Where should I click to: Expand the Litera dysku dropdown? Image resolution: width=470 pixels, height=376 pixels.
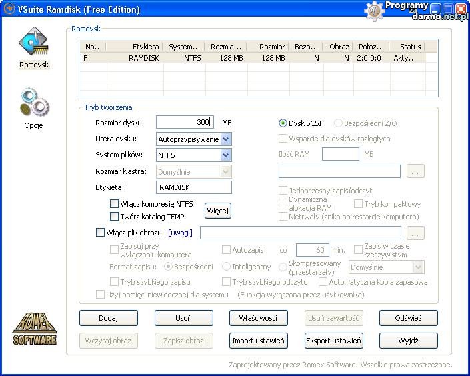225,139
